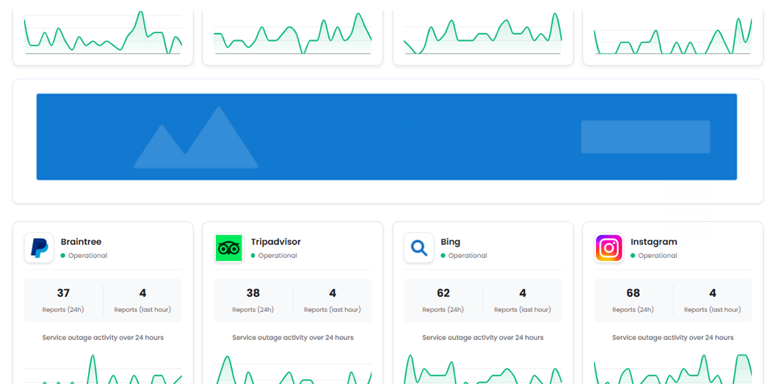This screenshot has width=773, height=384.
Task: Click the Braintree outage activity chart
Action: click(103, 369)
